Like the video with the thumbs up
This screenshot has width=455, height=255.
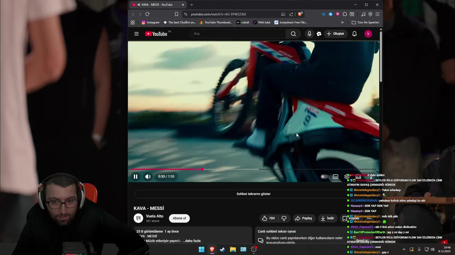pyautogui.click(x=268, y=218)
